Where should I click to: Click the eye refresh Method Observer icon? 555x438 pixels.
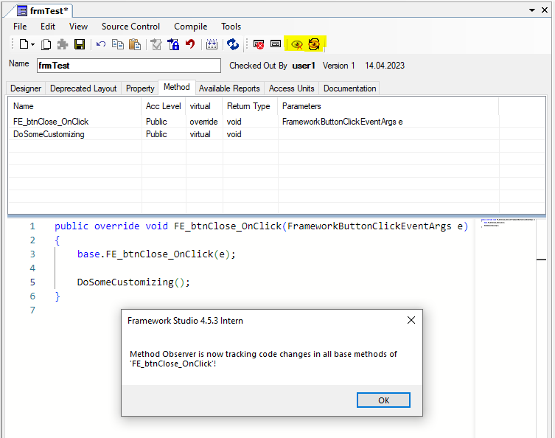314,44
